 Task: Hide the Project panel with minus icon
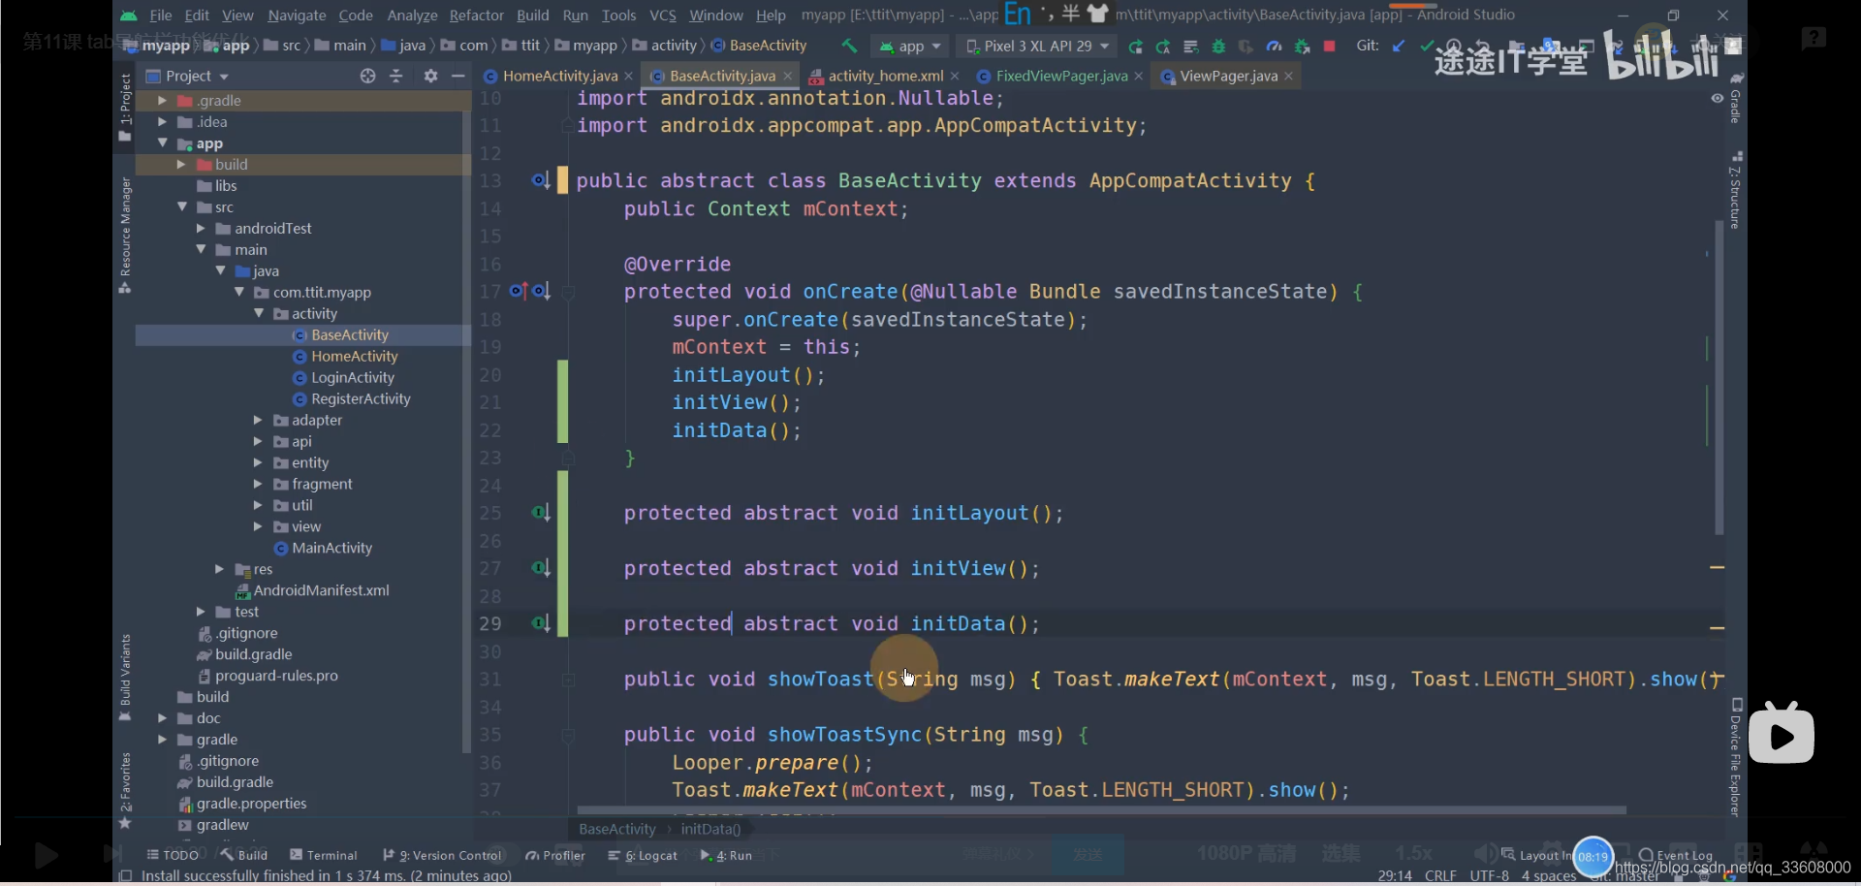tap(458, 76)
